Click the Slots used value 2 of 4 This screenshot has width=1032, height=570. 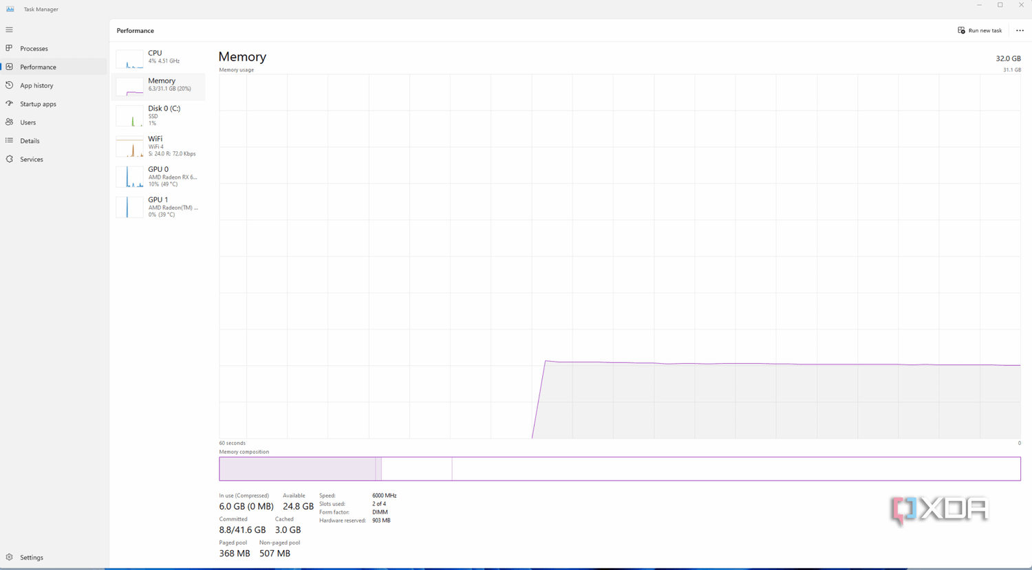click(x=379, y=504)
